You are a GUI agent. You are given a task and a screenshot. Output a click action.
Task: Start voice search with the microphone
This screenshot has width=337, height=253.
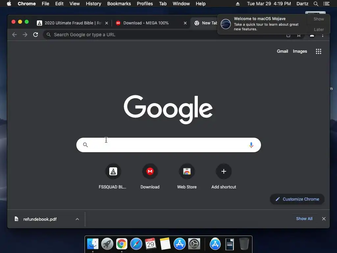pyautogui.click(x=251, y=145)
